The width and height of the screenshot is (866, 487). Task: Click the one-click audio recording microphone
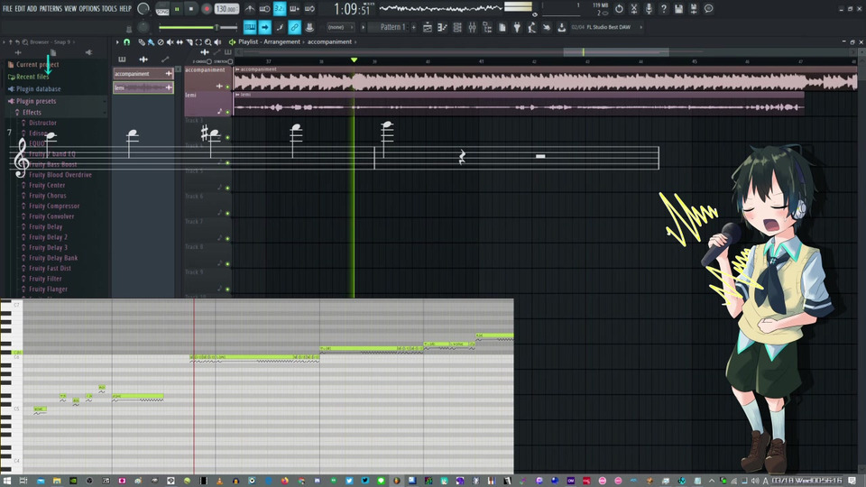tap(649, 9)
